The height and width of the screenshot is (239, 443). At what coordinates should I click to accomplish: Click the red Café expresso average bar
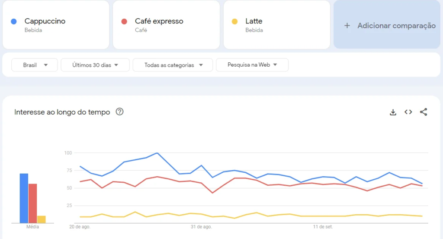[x=33, y=203]
